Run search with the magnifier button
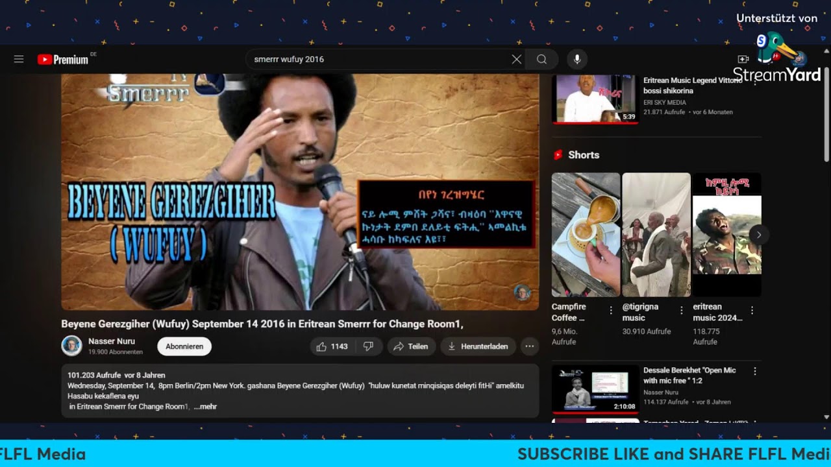Viewport: 831px width, 467px height. (541, 59)
